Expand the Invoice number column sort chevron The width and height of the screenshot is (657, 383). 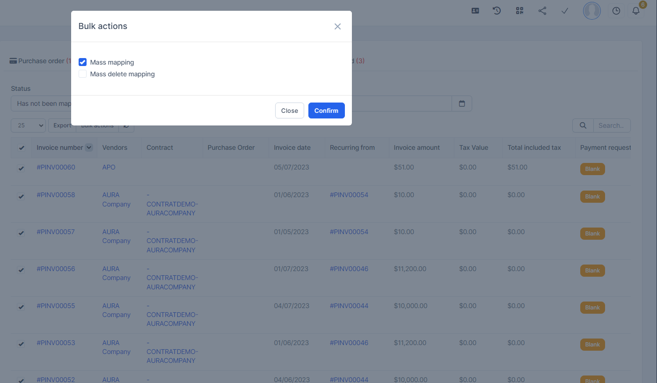tap(89, 147)
